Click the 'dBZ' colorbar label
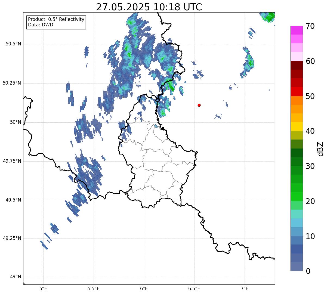This screenshot has width=327, height=294. [x=320, y=149]
